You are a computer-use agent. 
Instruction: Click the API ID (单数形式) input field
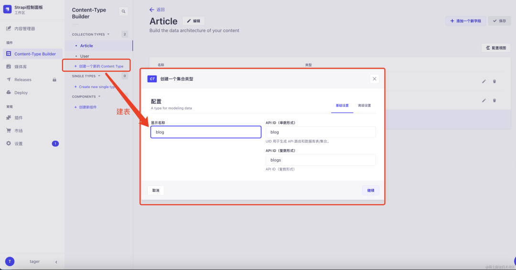[321, 132]
